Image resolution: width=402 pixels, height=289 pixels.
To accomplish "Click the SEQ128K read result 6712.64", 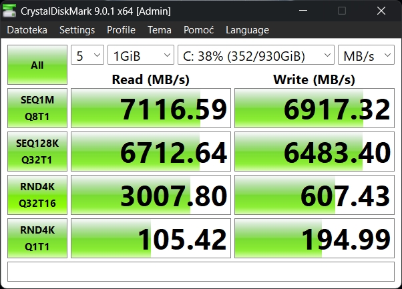I will [151, 152].
